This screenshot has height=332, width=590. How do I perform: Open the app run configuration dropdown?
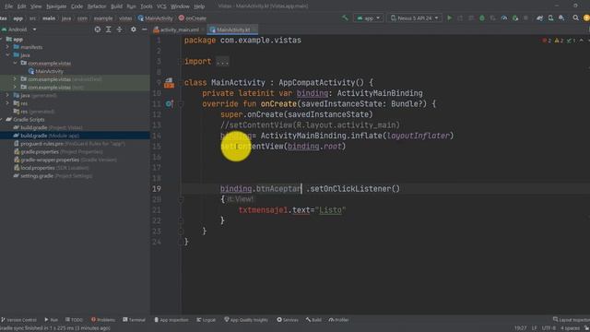click(369, 18)
